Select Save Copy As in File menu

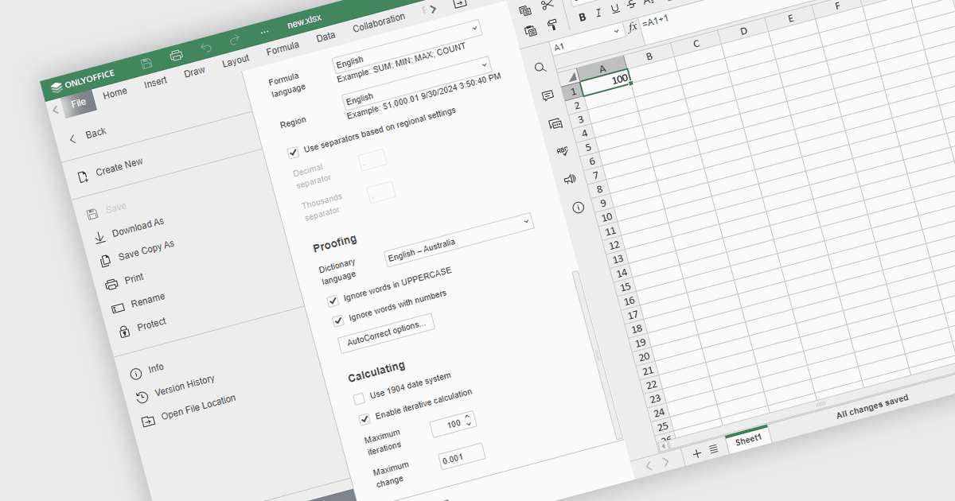[146, 250]
